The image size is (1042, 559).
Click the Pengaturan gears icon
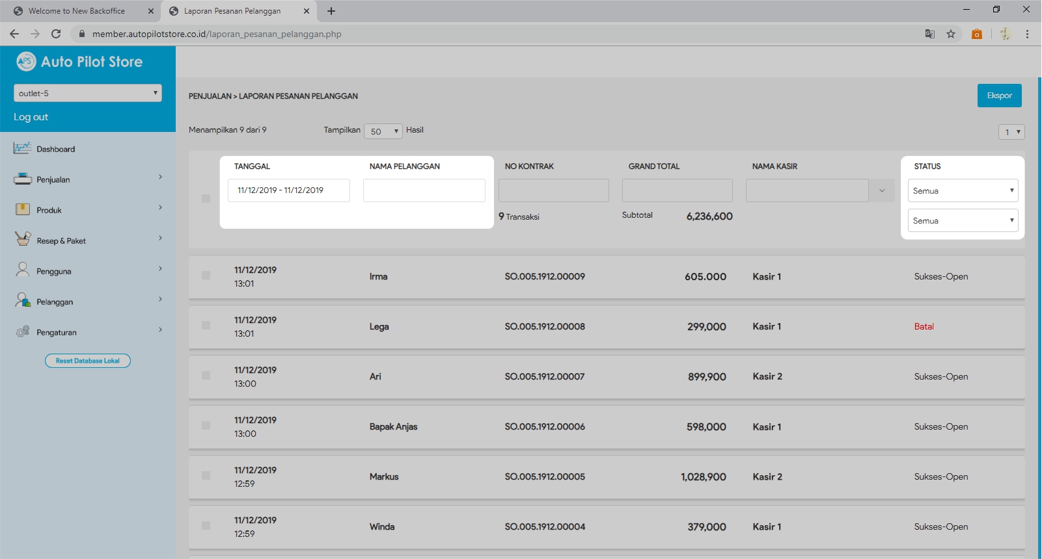[x=22, y=331]
